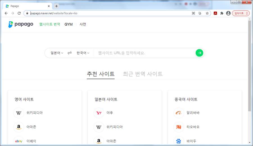Click the vertical scrollbar thumb
This screenshot has width=253, height=146.
pyautogui.click(x=250, y=66)
